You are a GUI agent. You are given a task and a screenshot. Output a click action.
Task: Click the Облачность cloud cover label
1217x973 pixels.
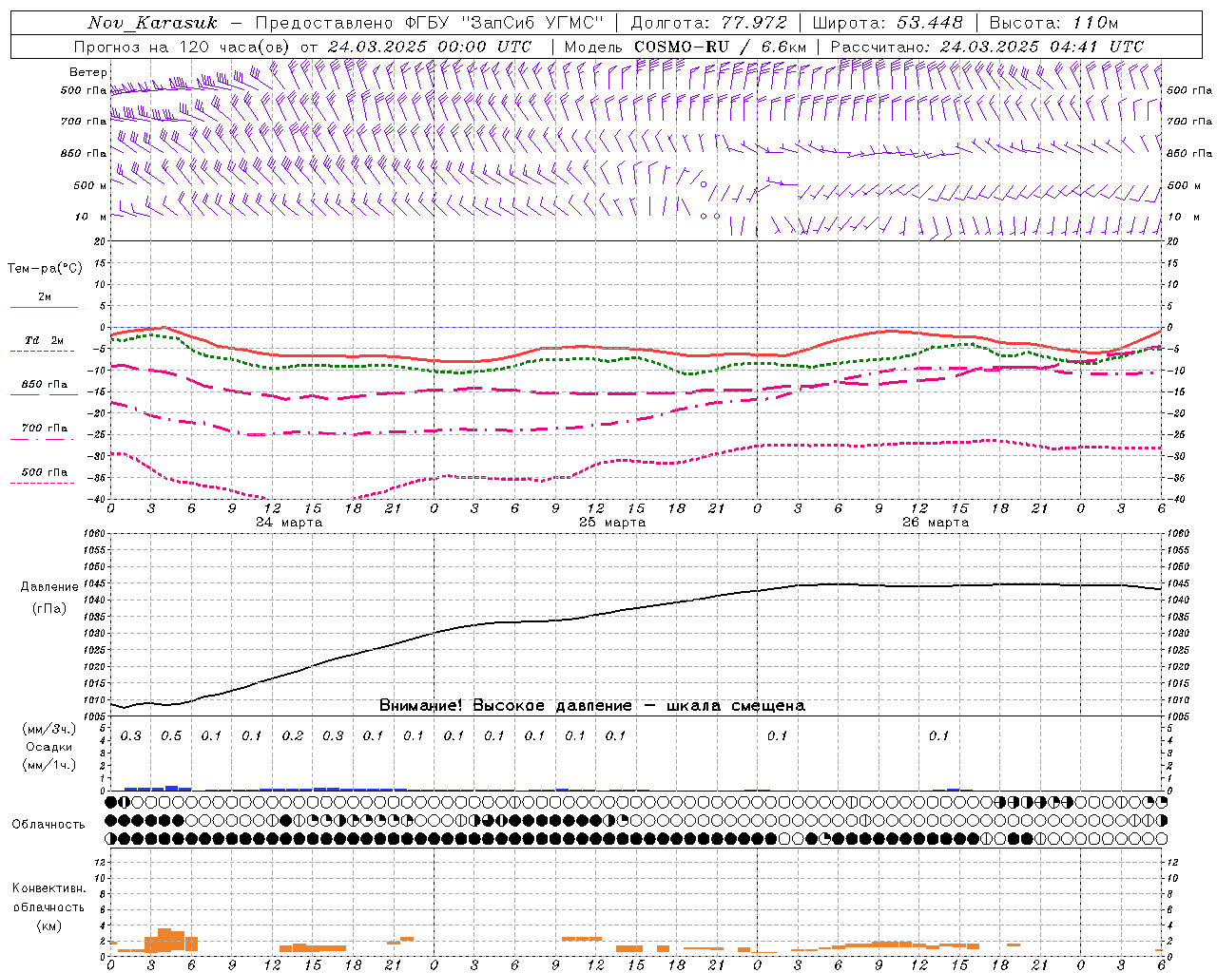click(48, 825)
